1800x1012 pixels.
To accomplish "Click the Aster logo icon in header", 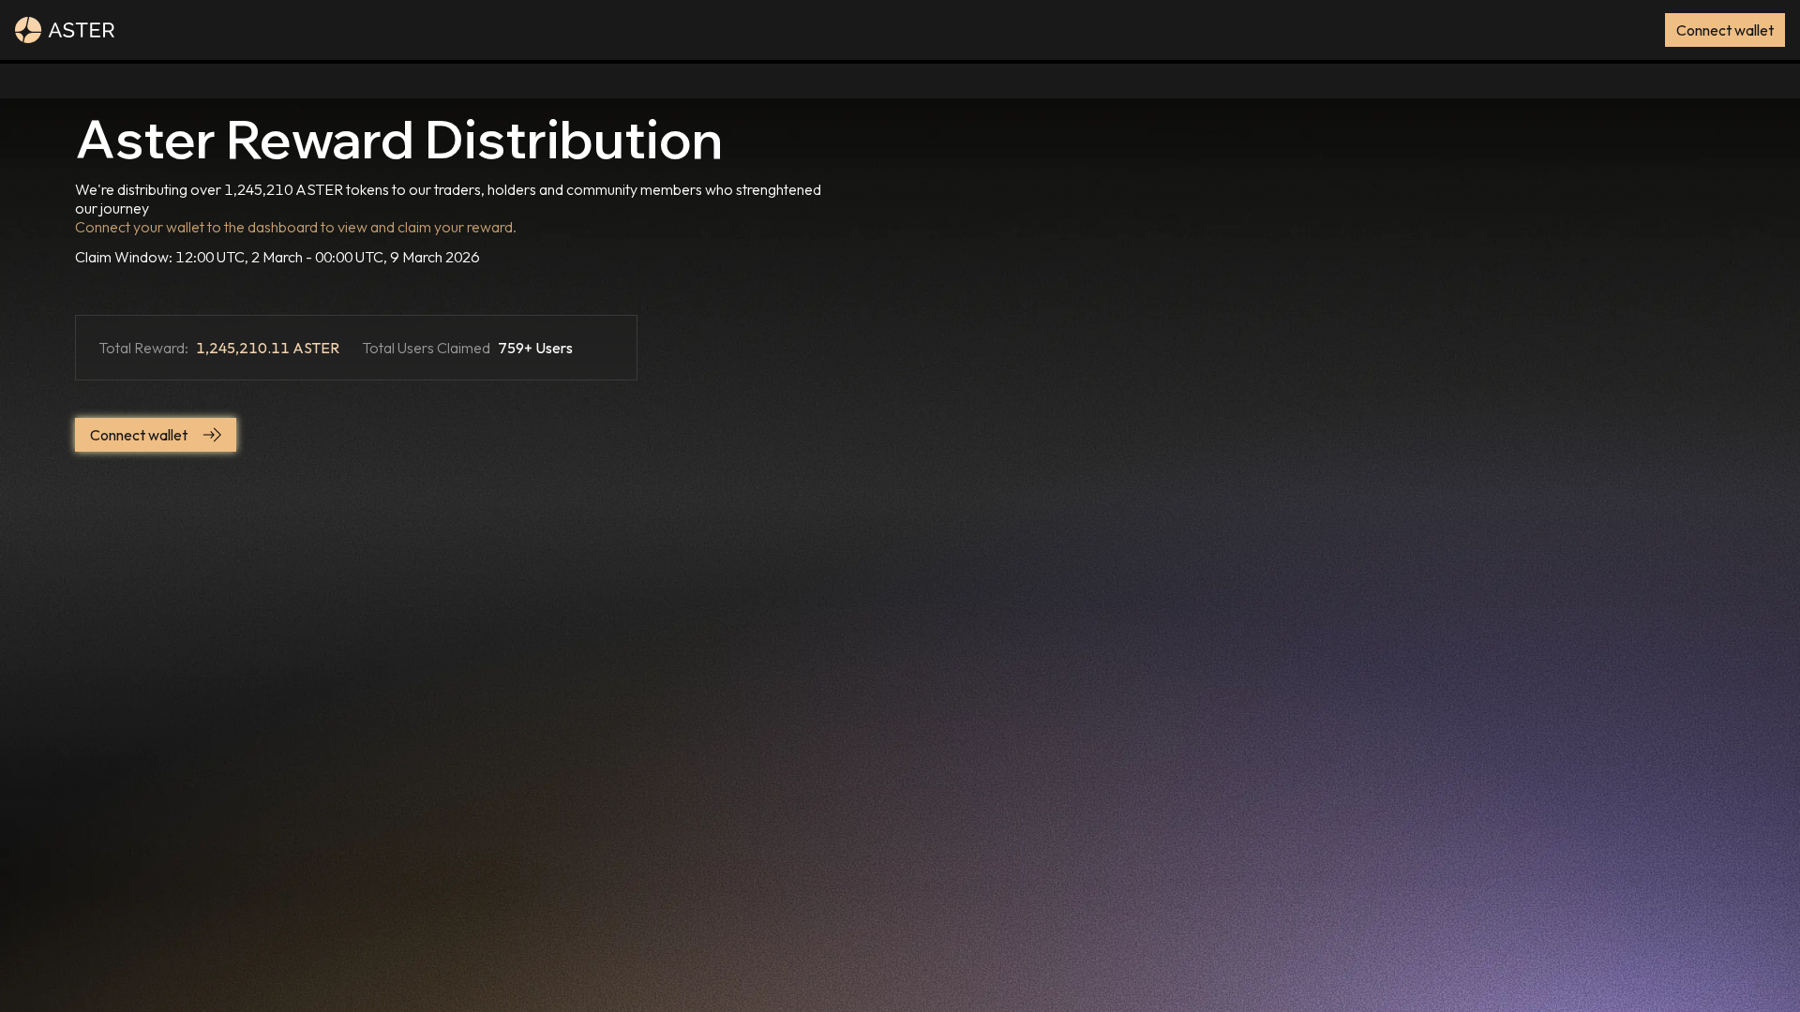I will point(28,30).
